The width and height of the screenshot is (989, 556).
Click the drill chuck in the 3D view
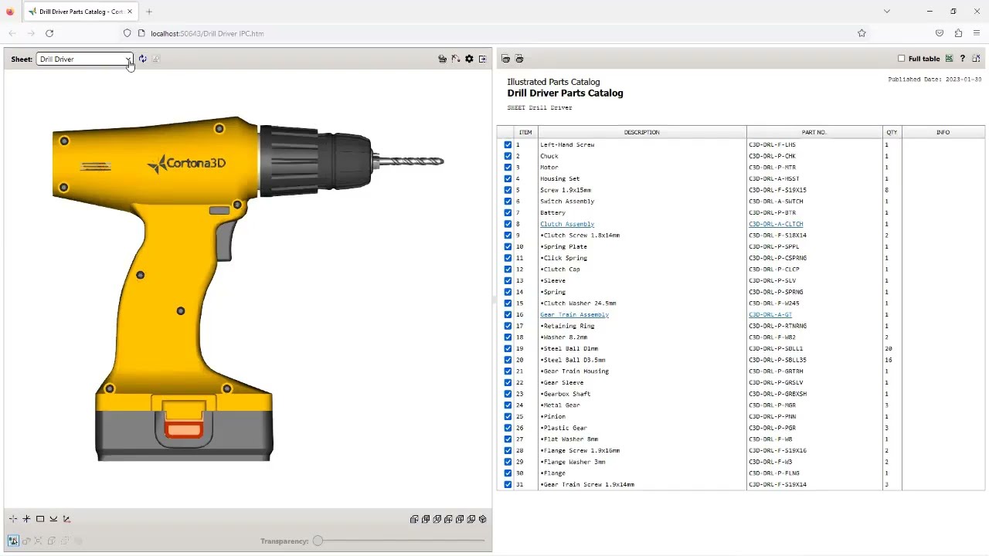(x=315, y=161)
